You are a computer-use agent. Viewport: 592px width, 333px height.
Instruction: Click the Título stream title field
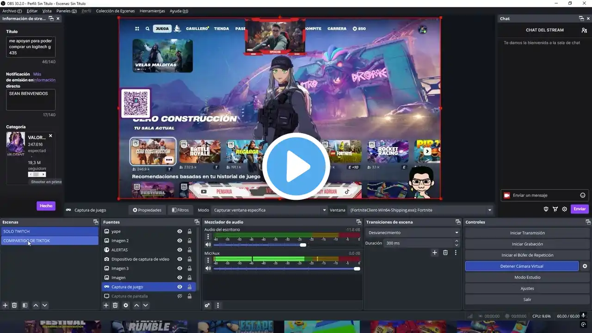coord(31,47)
